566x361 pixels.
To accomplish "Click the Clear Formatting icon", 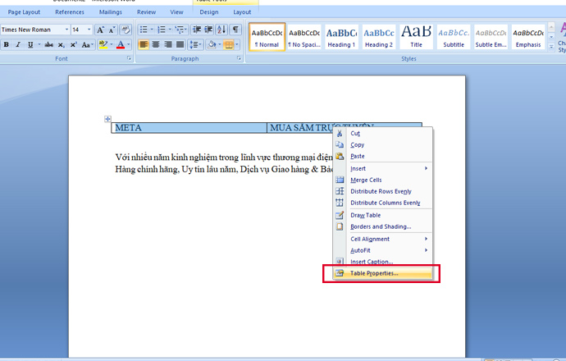I will click(126, 30).
